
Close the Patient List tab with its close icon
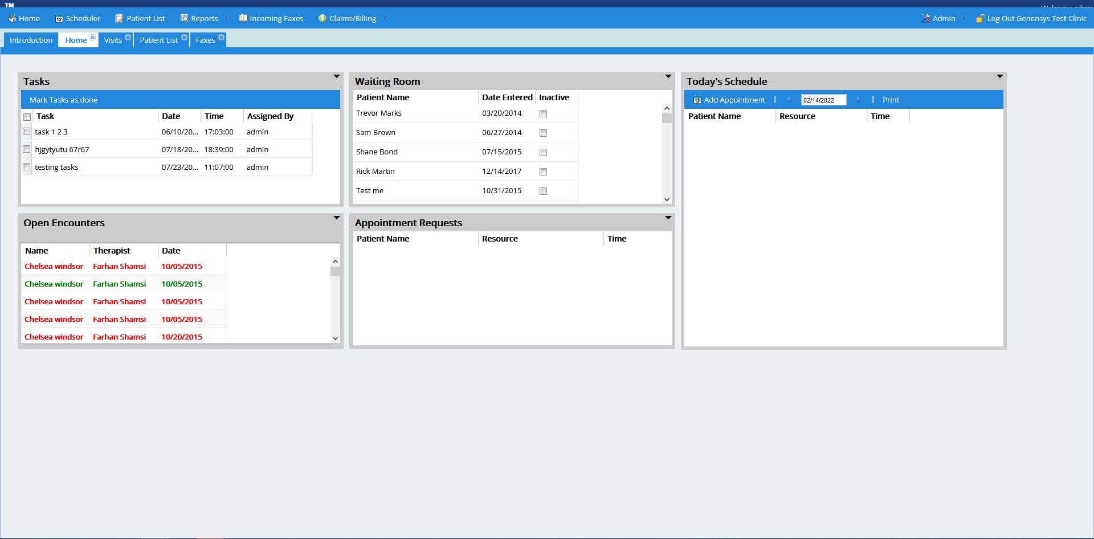pos(185,38)
